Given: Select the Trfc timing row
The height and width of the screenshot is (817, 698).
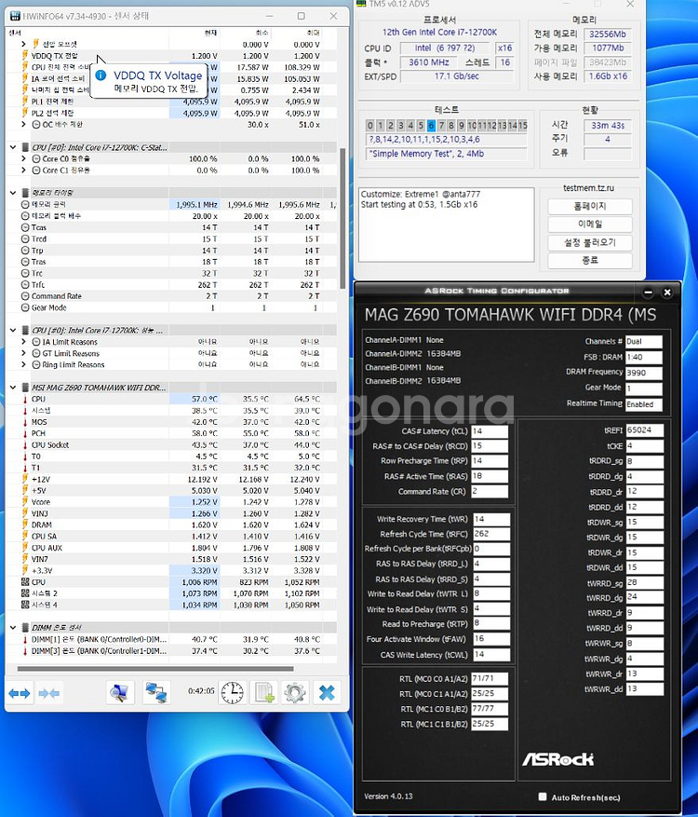Looking at the screenshot, I should (172, 284).
